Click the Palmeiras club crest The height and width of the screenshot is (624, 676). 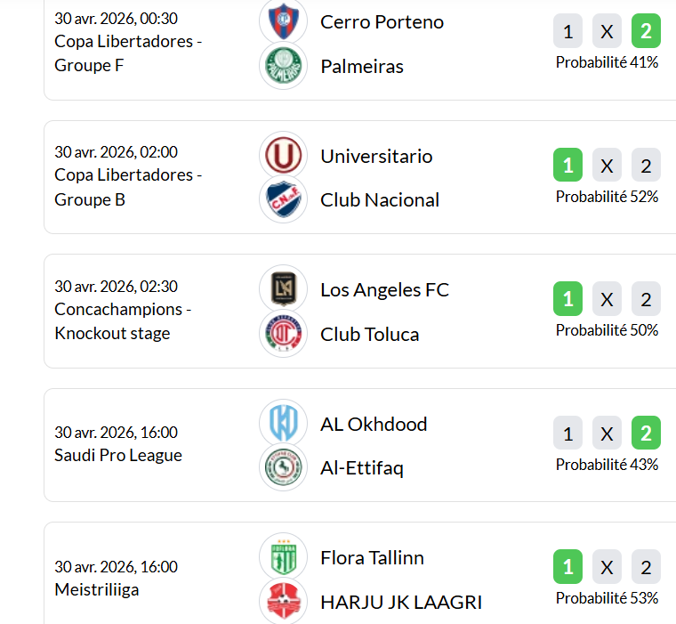pyautogui.click(x=283, y=66)
